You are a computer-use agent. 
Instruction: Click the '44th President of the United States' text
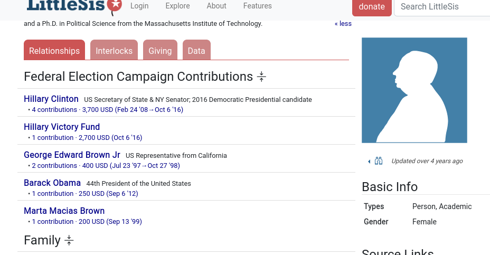pyautogui.click(x=138, y=183)
